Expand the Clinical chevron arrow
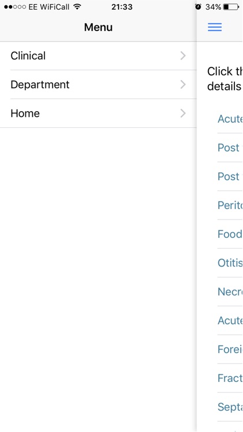 tap(183, 56)
